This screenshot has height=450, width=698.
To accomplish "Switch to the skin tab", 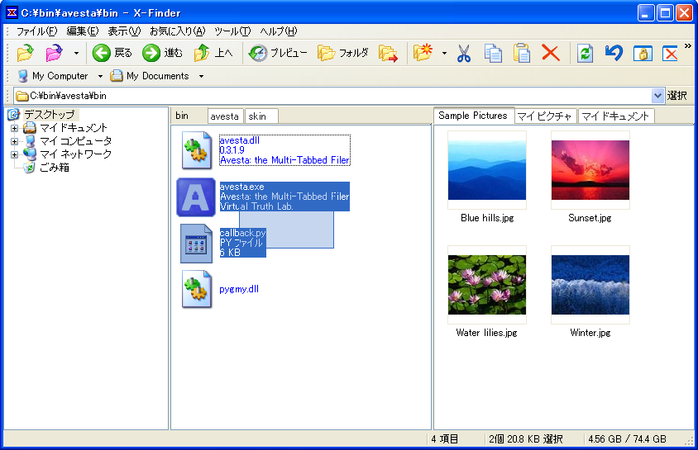I will (260, 116).
